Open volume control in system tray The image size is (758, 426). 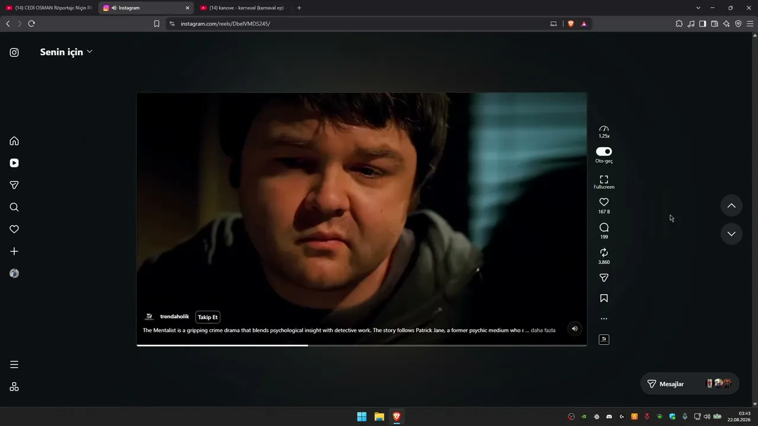pyautogui.click(x=706, y=417)
